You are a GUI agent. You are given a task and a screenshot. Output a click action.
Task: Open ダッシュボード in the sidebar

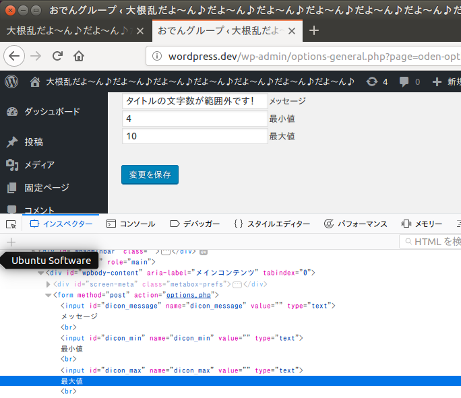(x=52, y=112)
